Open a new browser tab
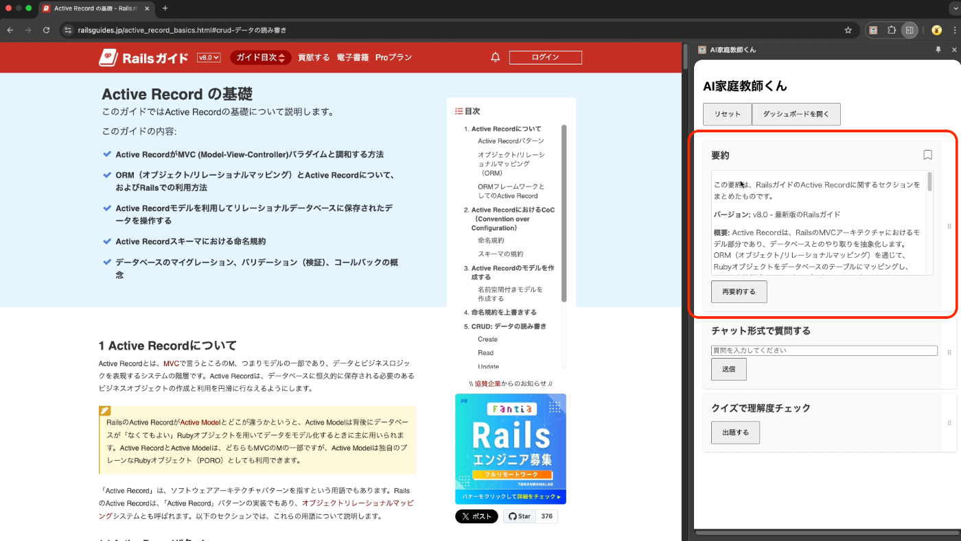 click(x=165, y=8)
